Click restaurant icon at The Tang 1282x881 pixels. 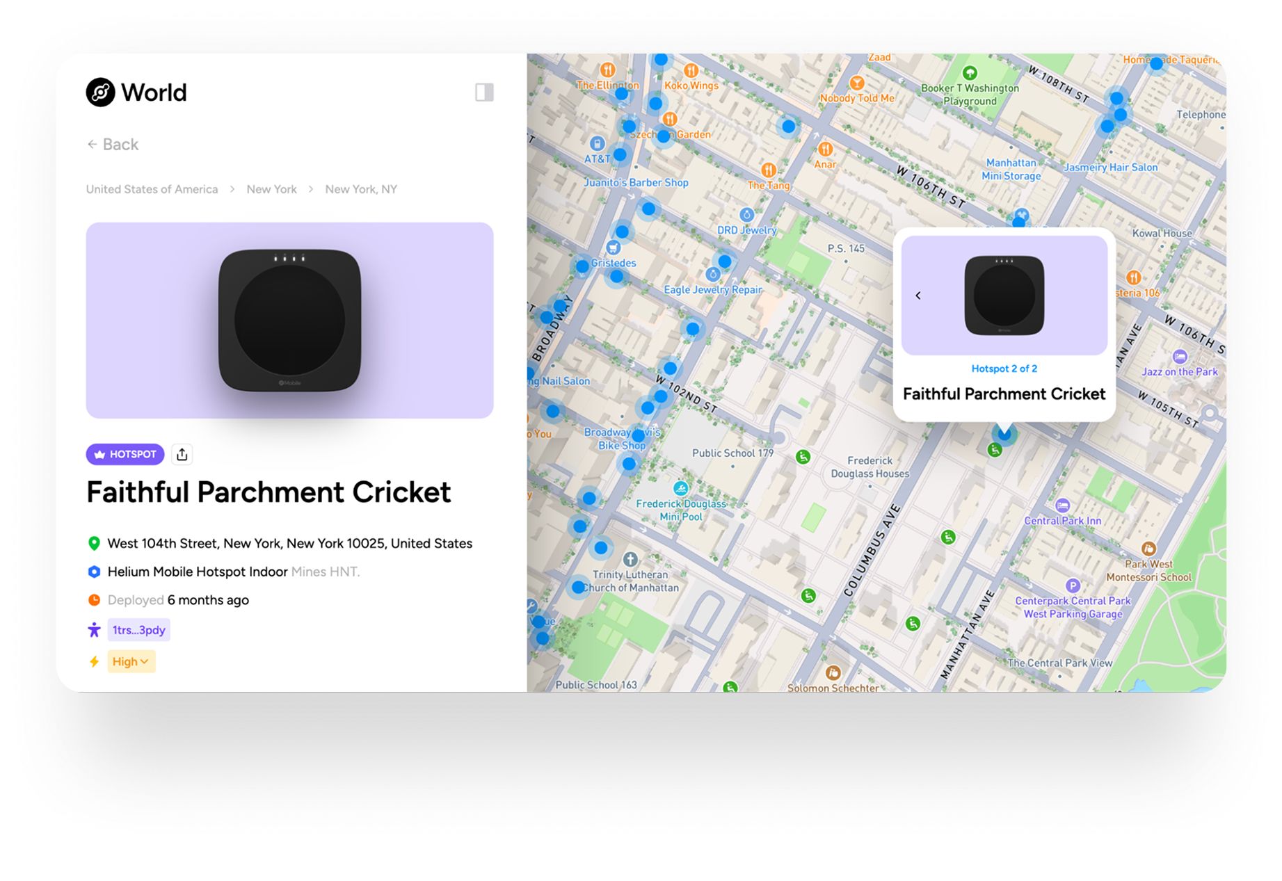click(x=768, y=170)
